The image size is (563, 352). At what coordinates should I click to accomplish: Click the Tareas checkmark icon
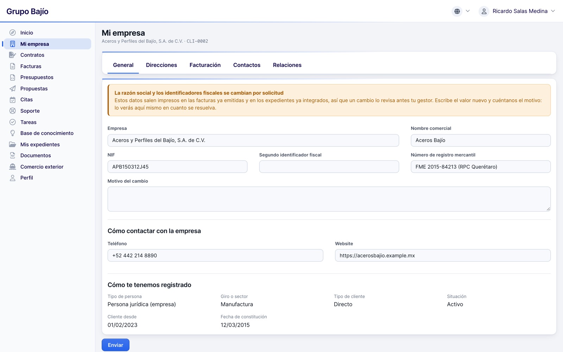[13, 122]
